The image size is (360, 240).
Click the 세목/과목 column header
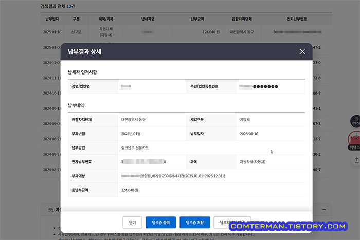click(106, 19)
